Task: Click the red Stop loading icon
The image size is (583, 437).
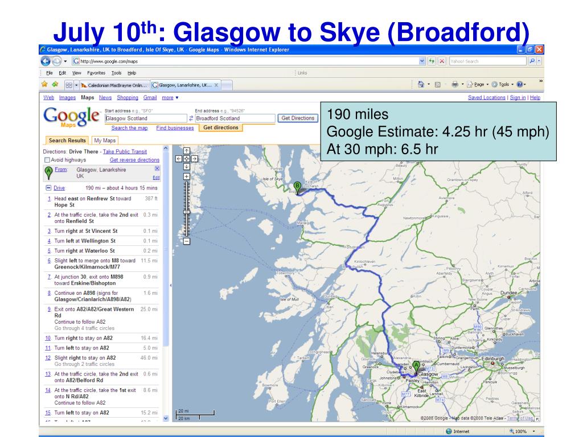Action: pos(442,61)
